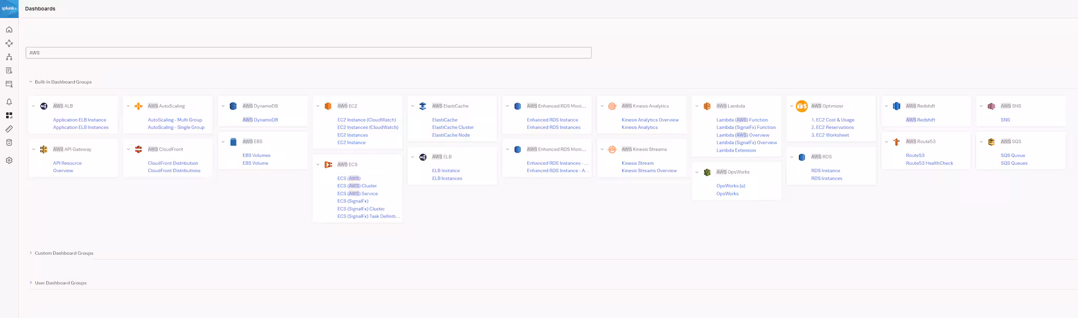Open the EC2 Instance (CloudWatch) dashboard
Image resolution: width=1078 pixels, height=318 pixels.
pyautogui.click(x=366, y=120)
